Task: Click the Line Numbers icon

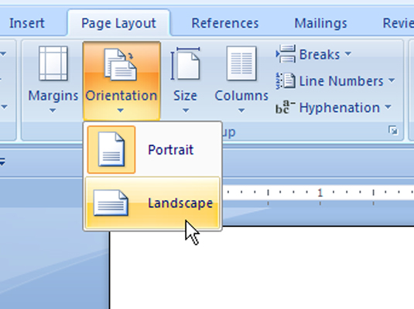Action: pos(286,80)
